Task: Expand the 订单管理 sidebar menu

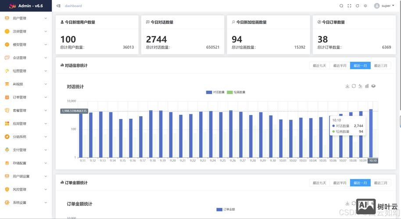Action: tap(25, 97)
